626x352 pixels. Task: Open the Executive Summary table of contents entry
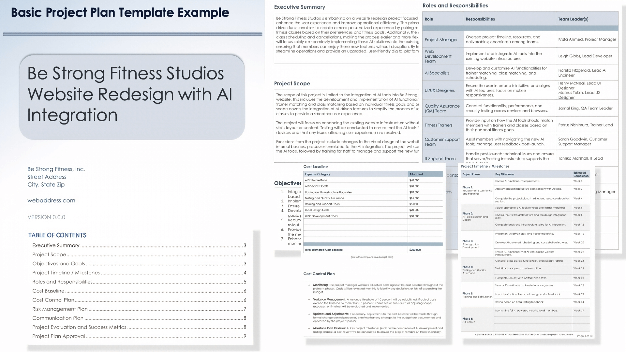tap(139, 245)
